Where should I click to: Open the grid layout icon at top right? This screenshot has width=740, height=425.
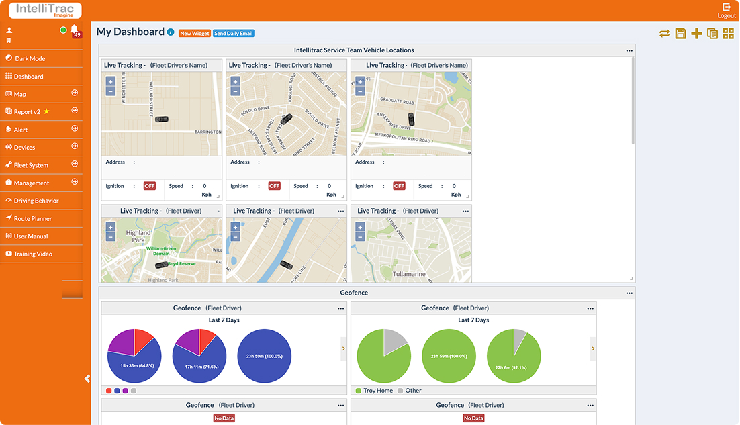point(728,34)
